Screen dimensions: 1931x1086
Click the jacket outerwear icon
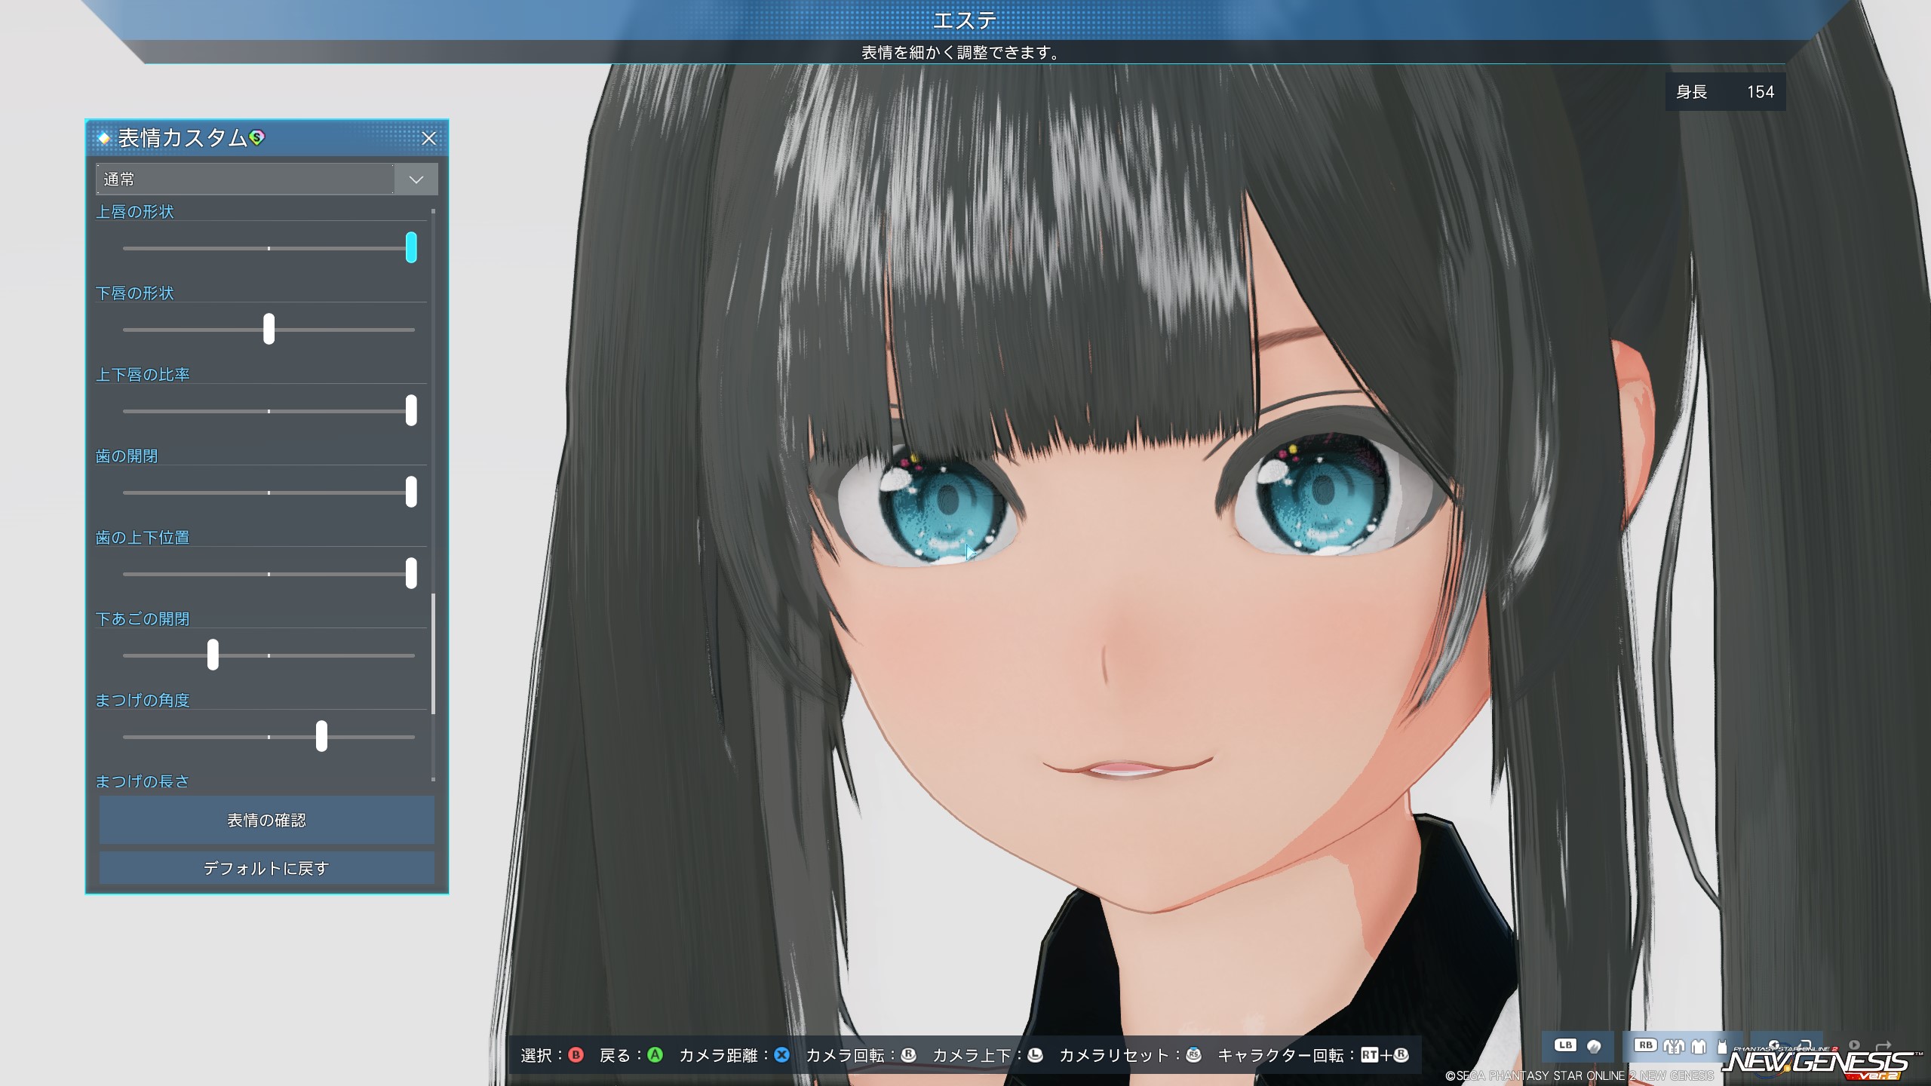(x=1674, y=1047)
